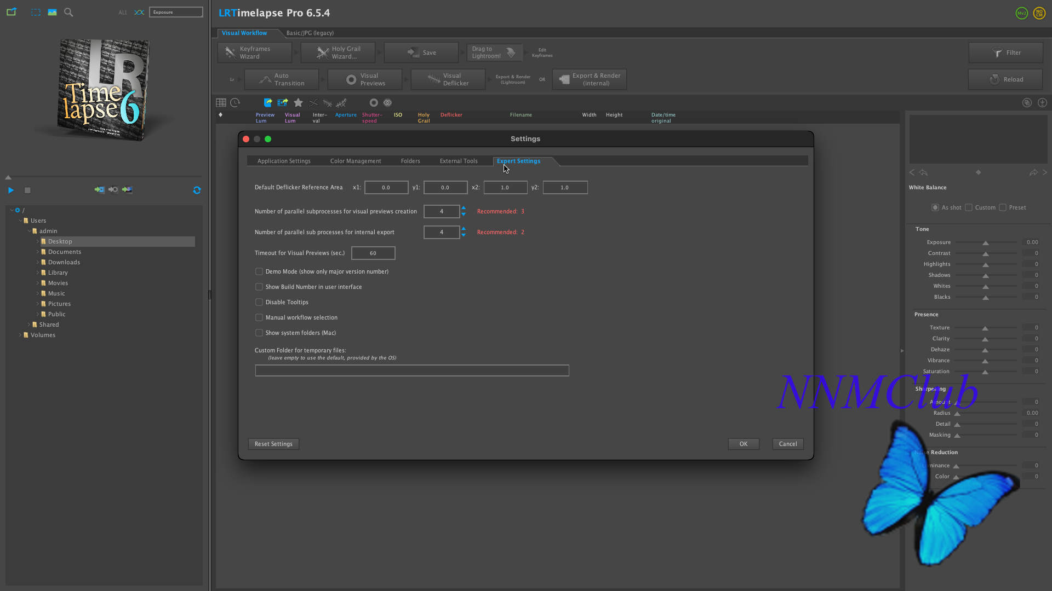Decrease internal export subprocesses stepper down arrow
The width and height of the screenshot is (1052, 591).
click(464, 235)
